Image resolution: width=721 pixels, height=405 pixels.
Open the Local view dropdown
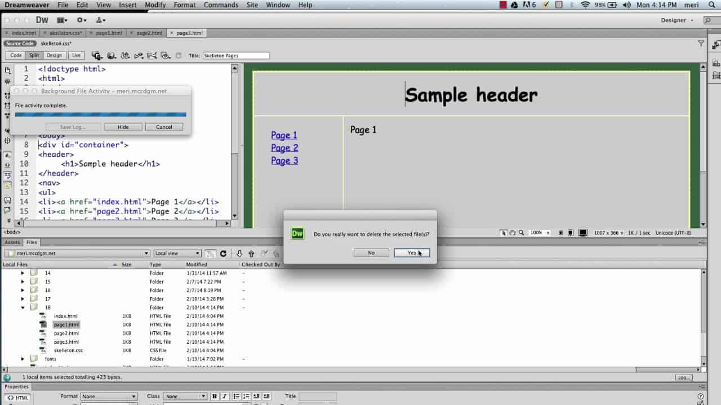tap(177, 253)
